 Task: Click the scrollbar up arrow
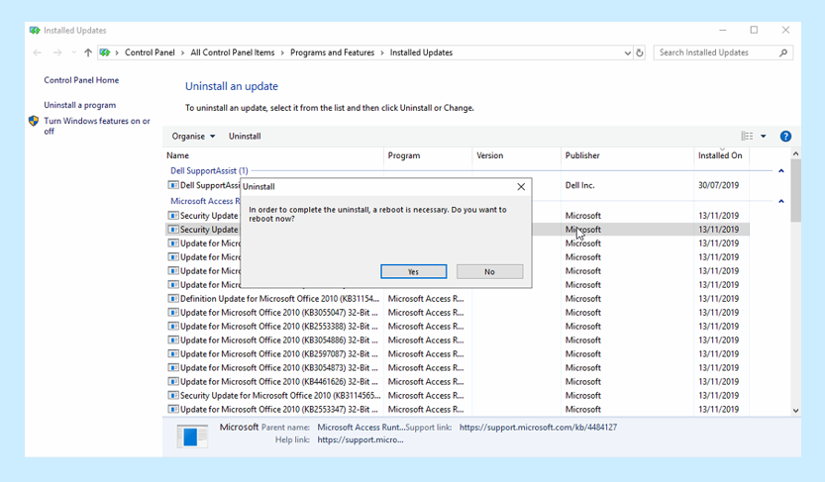pyautogui.click(x=795, y=154)
